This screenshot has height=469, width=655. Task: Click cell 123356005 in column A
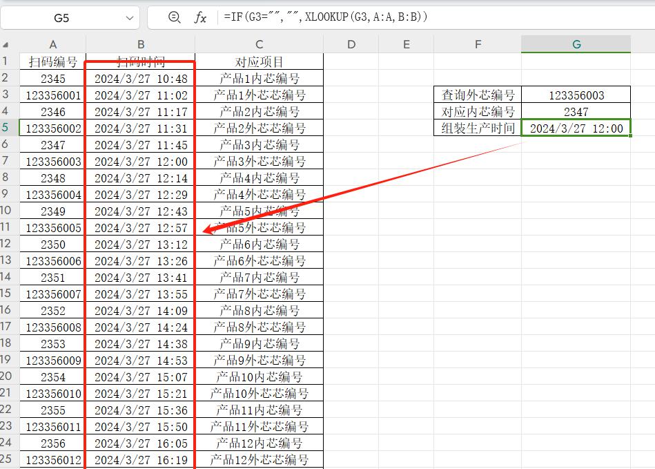pyautogui.click(x=52, y=227)
